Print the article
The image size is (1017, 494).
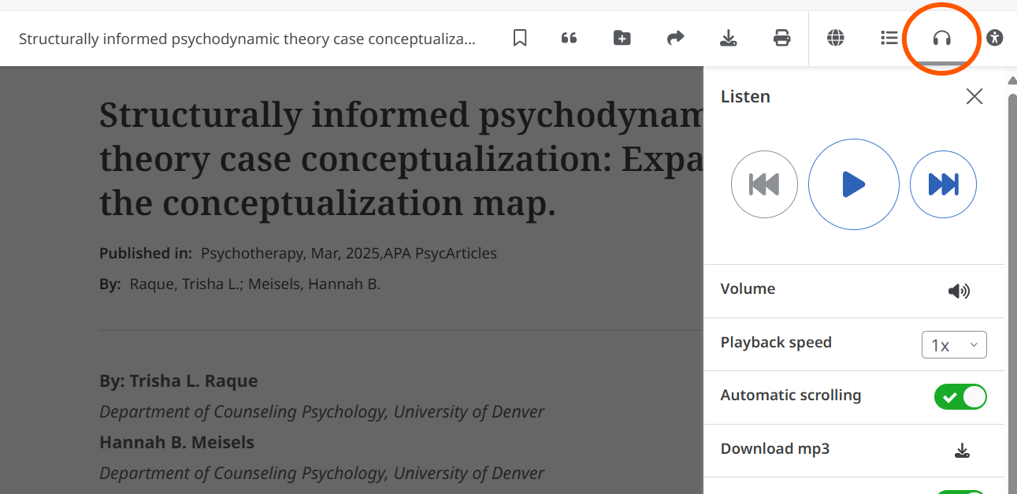pyautogui.click(x=781, y=37)
